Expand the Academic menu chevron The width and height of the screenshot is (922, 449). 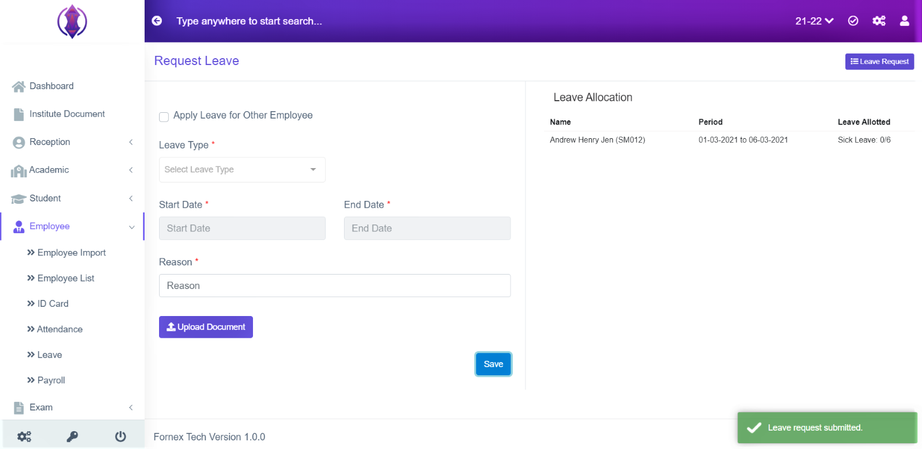pyautogui.click(x=131, y=170)
